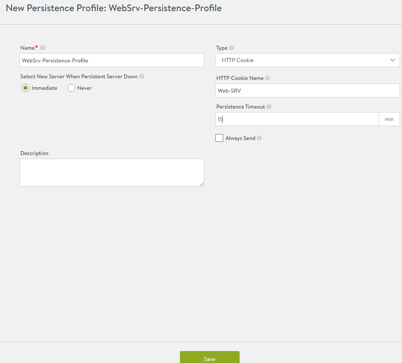Click inside the Name input field
The height and width of the screenshot is (363, 402).
coord(111,60)
